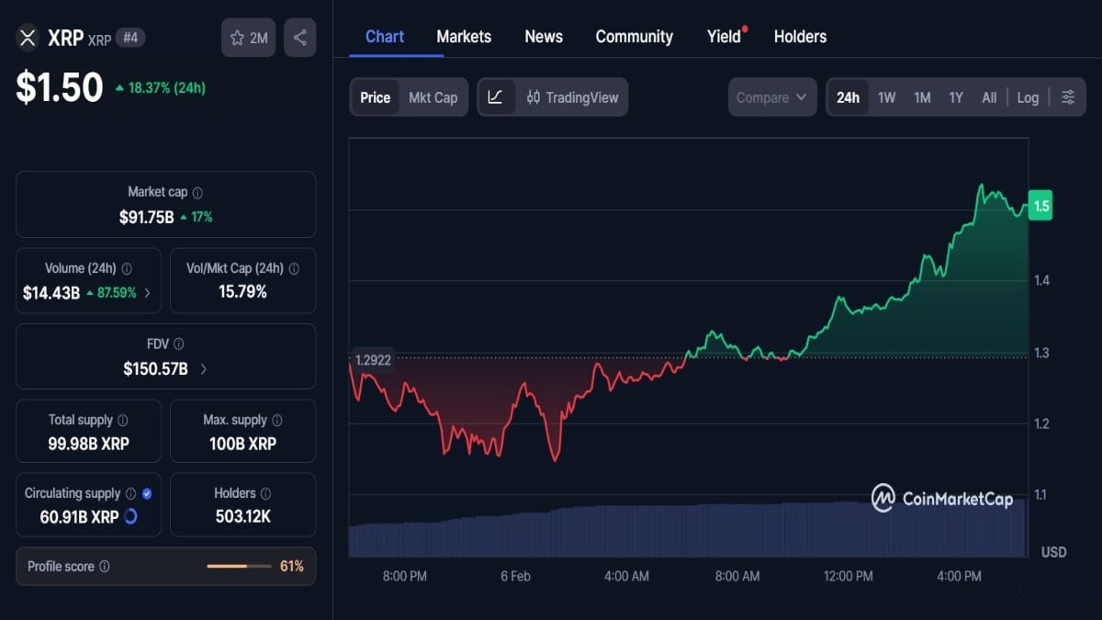1102x620 pixels.
Task: Click the 99.98B XRP total supply value
Action: tap(88, 444)
